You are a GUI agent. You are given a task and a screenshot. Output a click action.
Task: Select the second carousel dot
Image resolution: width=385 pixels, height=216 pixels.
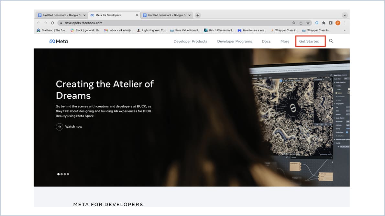click(62, 174)
